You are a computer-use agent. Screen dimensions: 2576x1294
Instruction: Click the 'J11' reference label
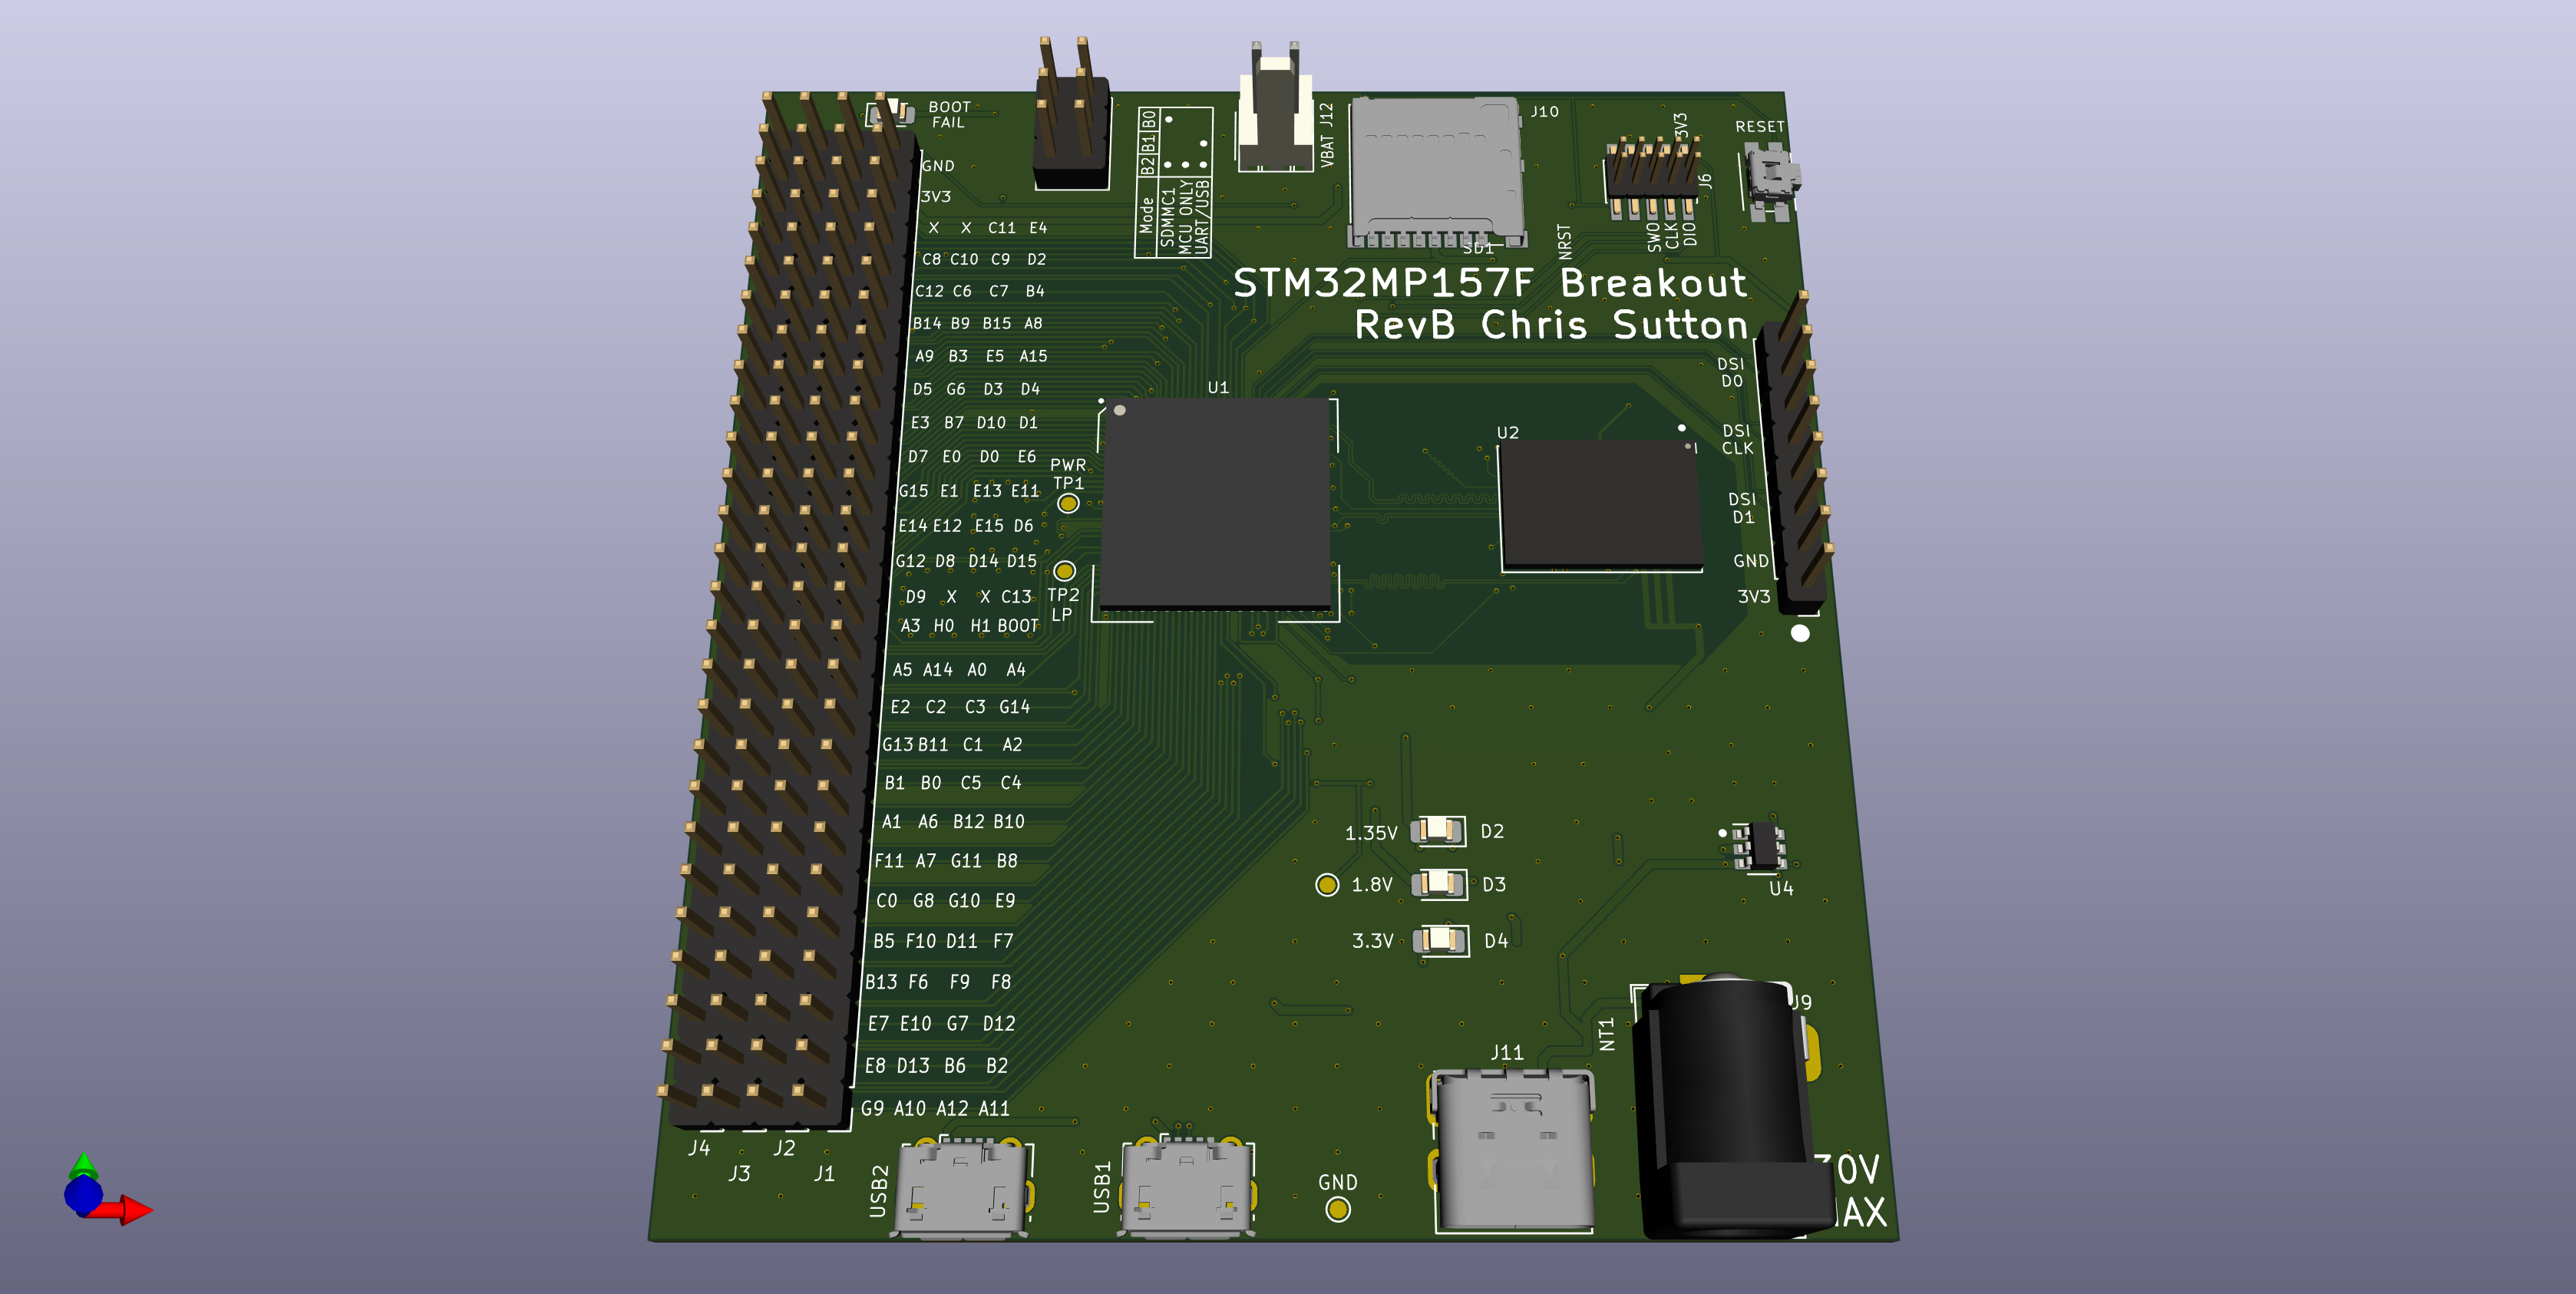coord(1507,1053)
